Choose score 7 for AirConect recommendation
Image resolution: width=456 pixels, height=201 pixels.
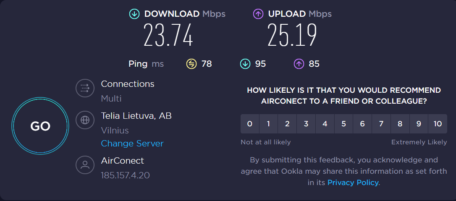pos(381,124)
